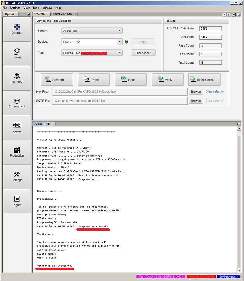The height and width of the screenshot is (281, 244).
Task: Click the Read button
Action: 131,80
